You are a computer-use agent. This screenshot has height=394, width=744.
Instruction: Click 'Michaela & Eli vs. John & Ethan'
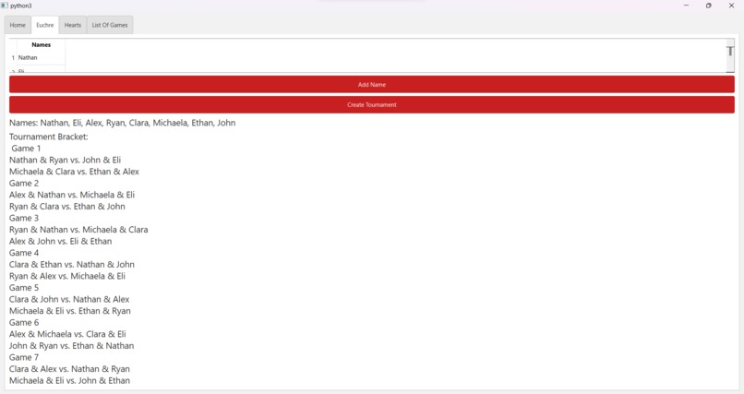point(69,381)
